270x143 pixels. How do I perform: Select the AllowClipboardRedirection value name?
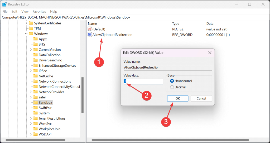[112, 35]
